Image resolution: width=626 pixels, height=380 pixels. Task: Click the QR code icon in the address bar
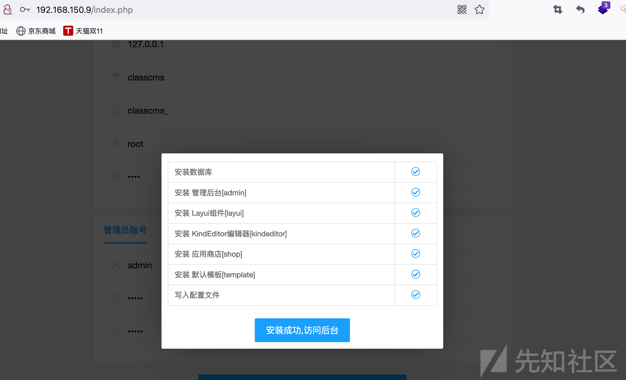(x=462, y=10)
